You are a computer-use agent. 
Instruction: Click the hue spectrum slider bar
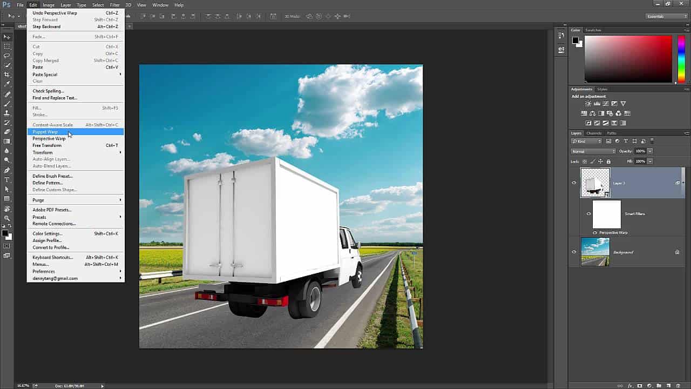click(x=681, y=59)
